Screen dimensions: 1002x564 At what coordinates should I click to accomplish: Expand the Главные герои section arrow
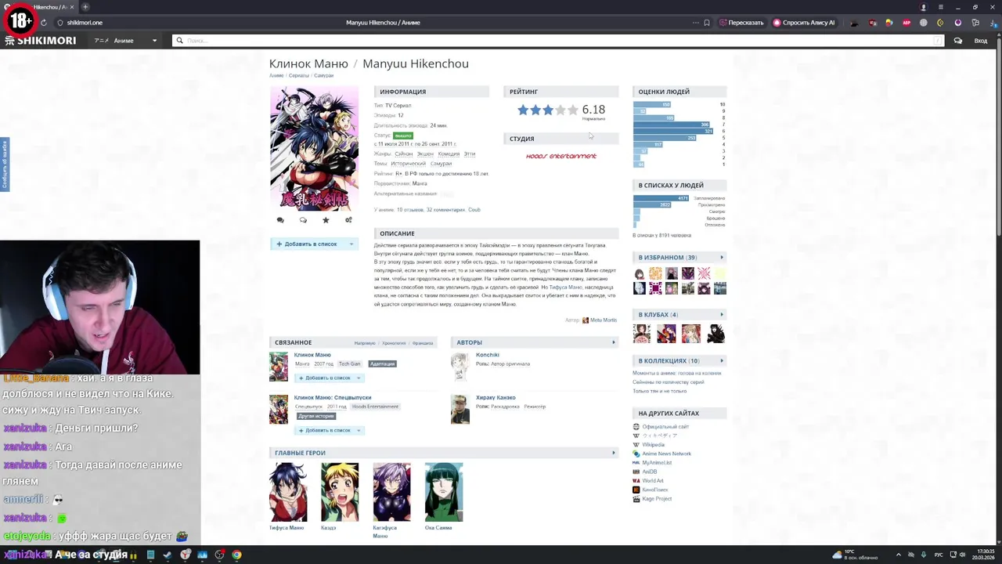(x=614, y=453)
